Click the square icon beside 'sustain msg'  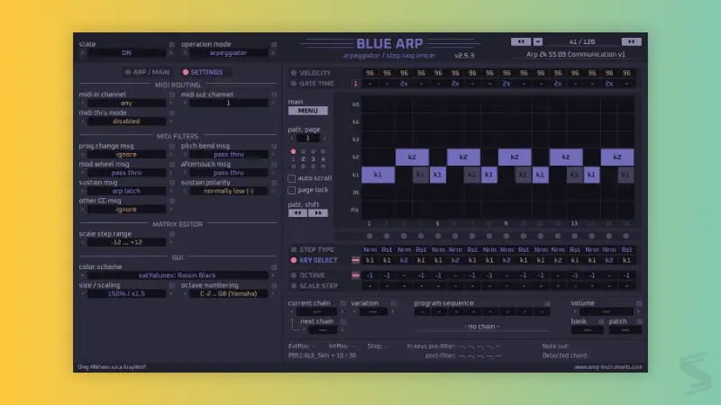[172, 183]
